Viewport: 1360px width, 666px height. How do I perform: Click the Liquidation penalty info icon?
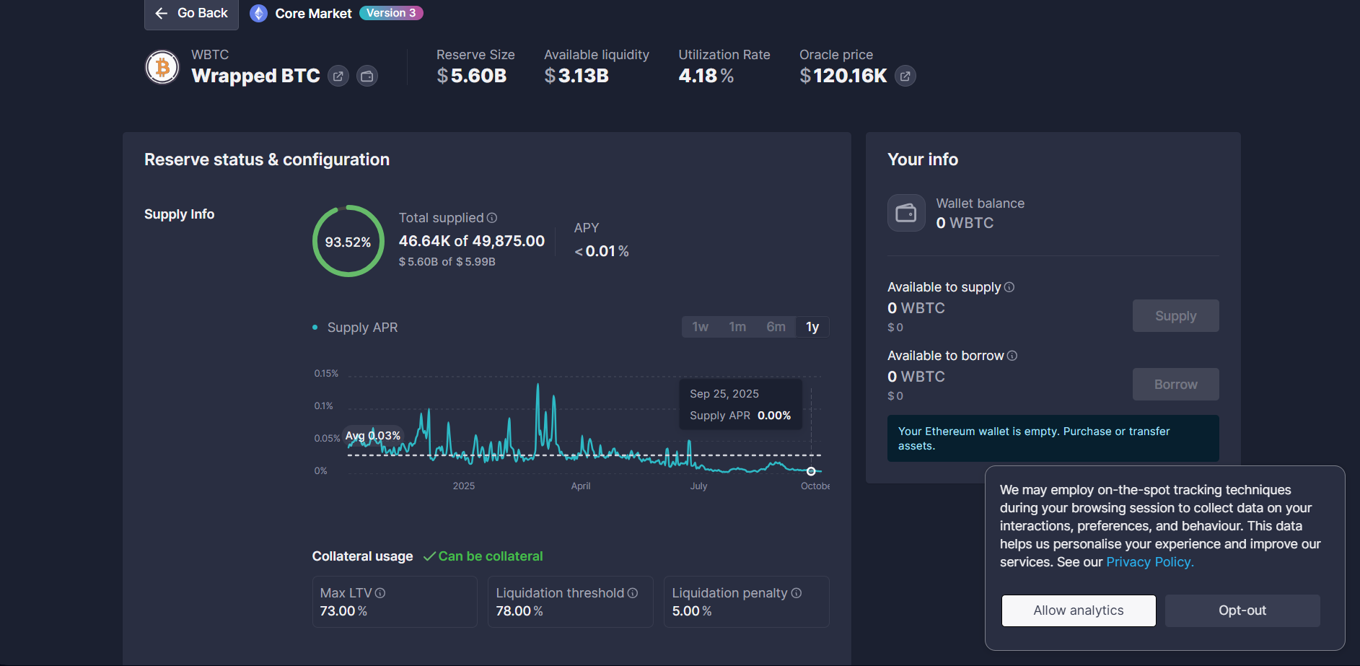(797, 593)
